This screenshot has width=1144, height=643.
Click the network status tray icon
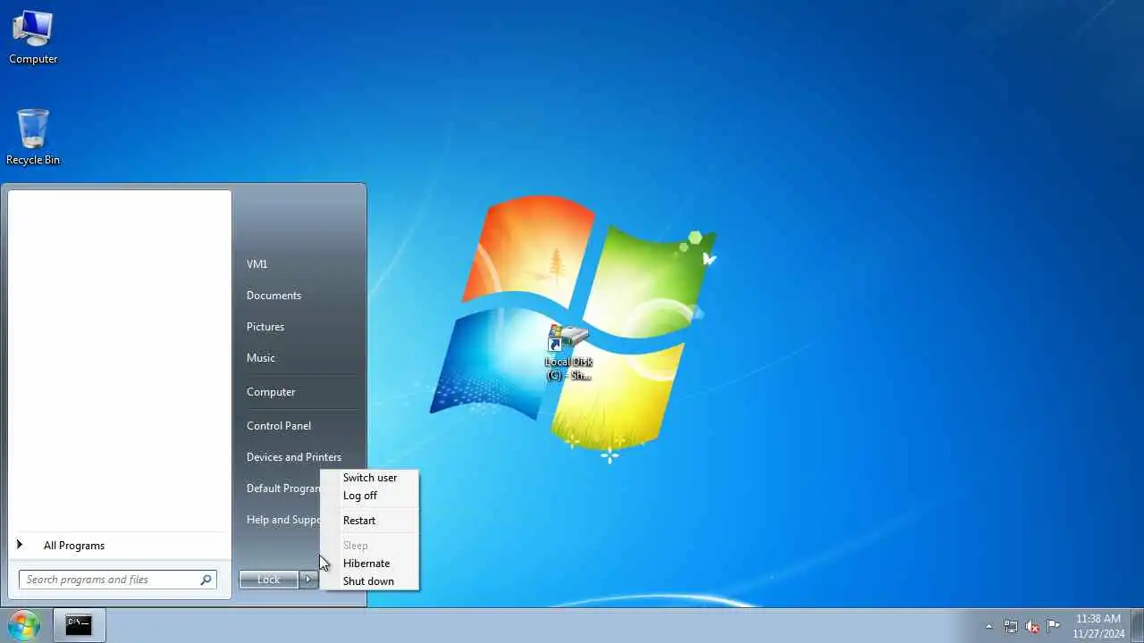point(1011,626)
